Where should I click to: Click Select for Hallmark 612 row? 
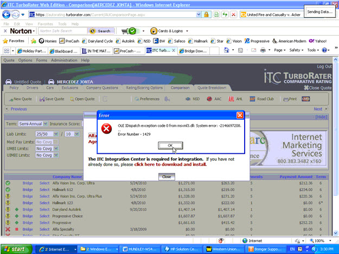44,190
